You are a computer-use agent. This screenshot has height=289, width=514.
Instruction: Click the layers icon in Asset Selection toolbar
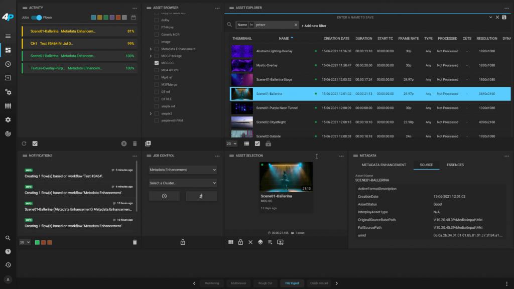click(260, 242)
